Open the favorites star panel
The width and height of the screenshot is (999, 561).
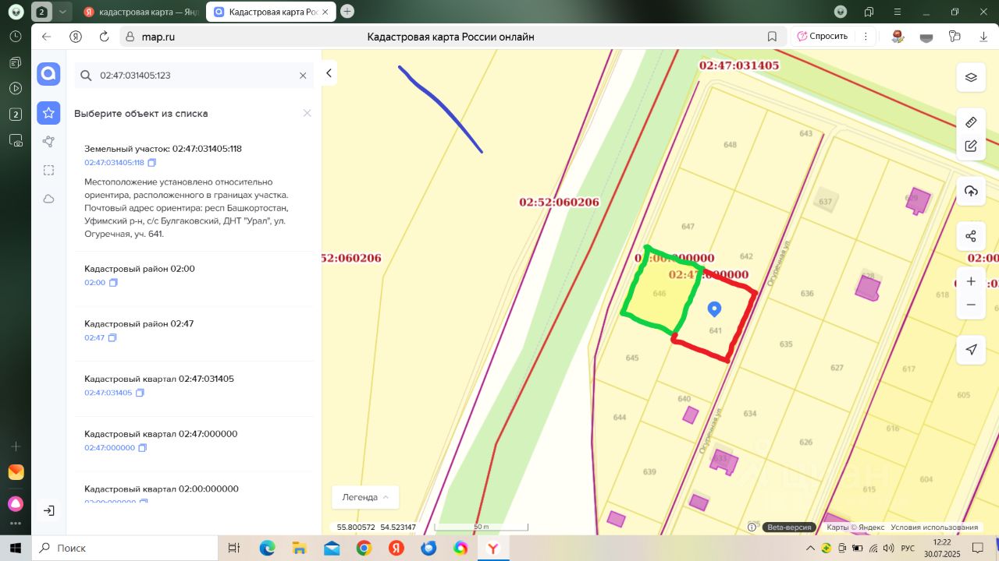[48, 113]
